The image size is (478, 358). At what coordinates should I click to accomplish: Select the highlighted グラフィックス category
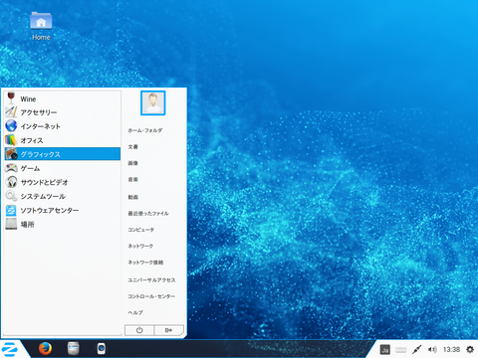pyautogui.click(x=63, y=154)
